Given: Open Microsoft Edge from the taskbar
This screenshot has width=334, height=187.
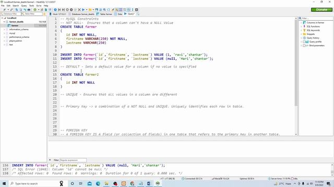Looking at the screenshot, I should pos(98,183).
